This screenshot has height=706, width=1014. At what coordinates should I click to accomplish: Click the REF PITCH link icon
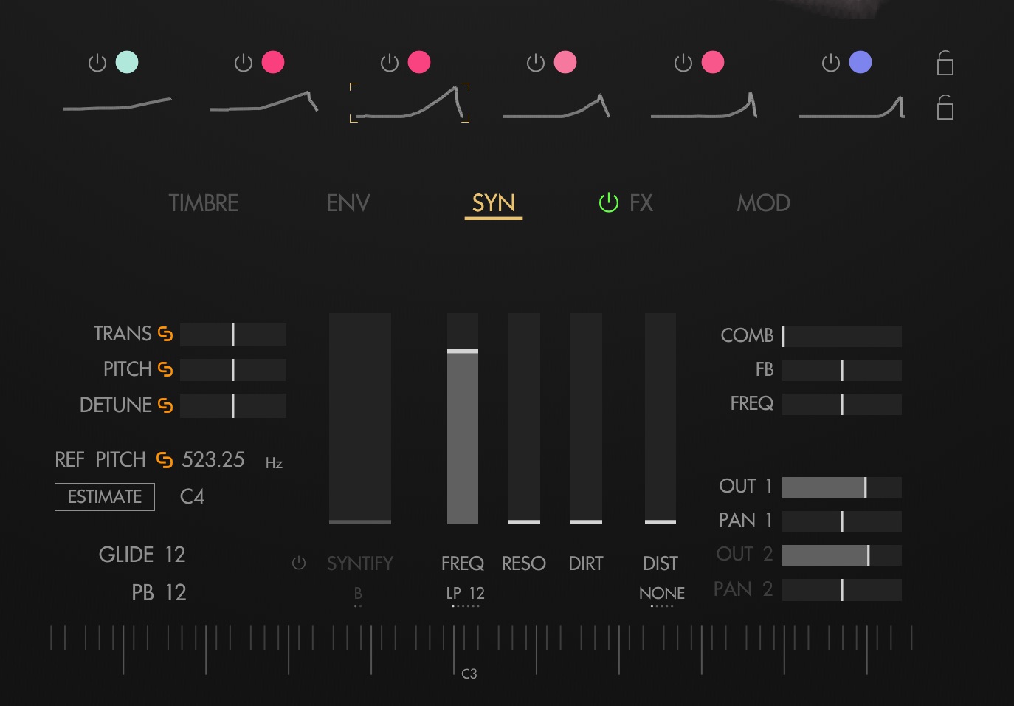pos(165,460)
